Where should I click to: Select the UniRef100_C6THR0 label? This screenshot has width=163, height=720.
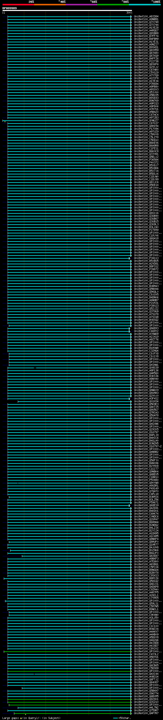146,70
